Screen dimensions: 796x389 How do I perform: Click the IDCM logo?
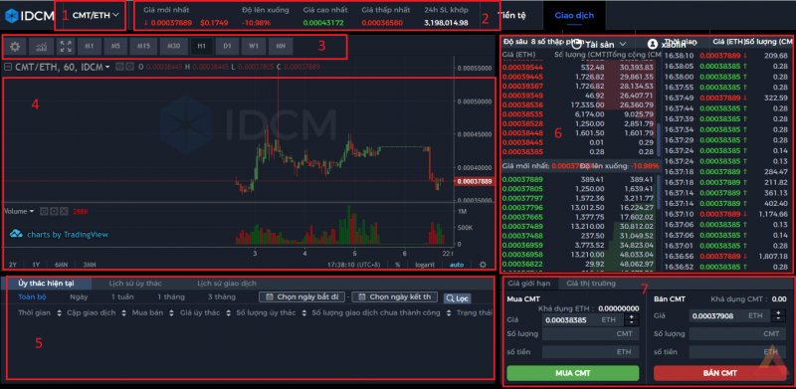coord(27,15)
